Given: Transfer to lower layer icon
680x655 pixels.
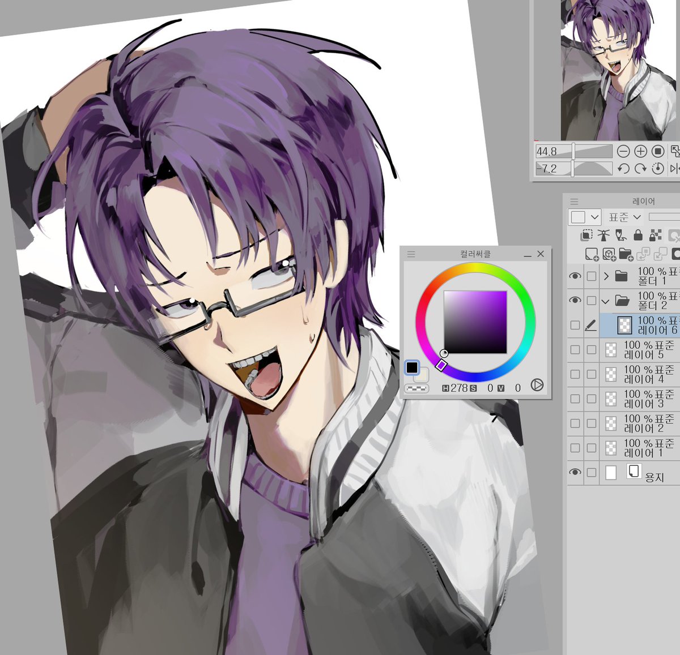Looking at the screenshot, I should tap(644, 254).
